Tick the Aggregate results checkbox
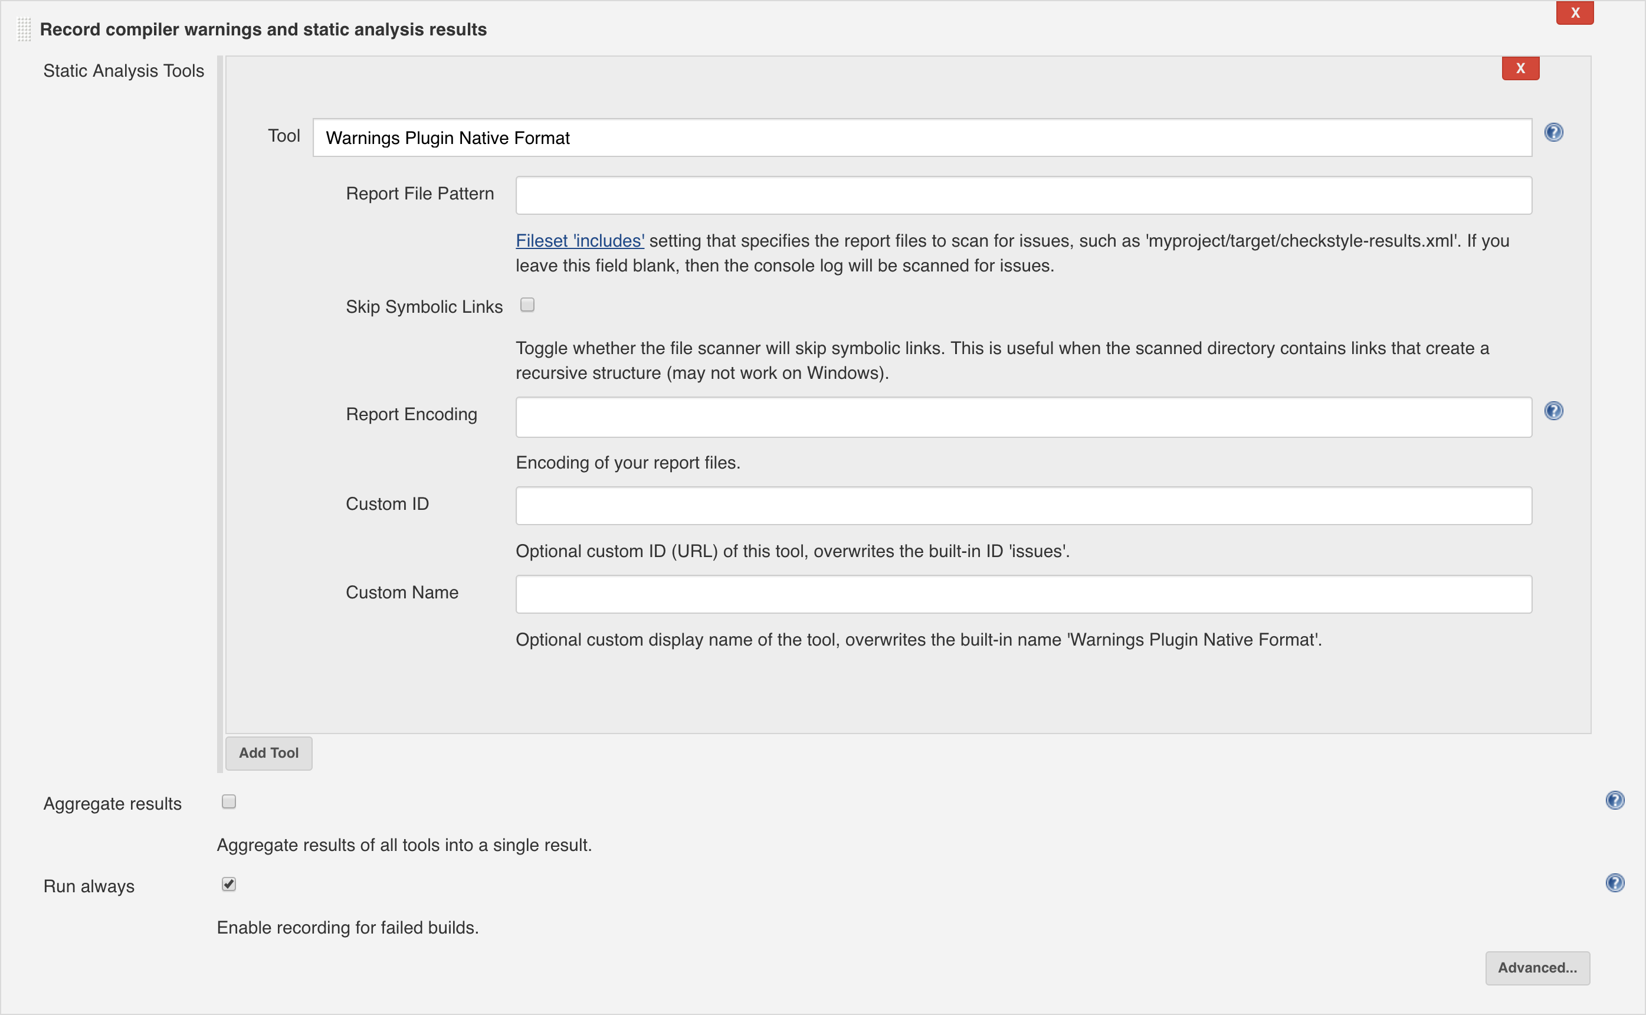Viewport: 1646px width, 1015px height. (229, 801)
